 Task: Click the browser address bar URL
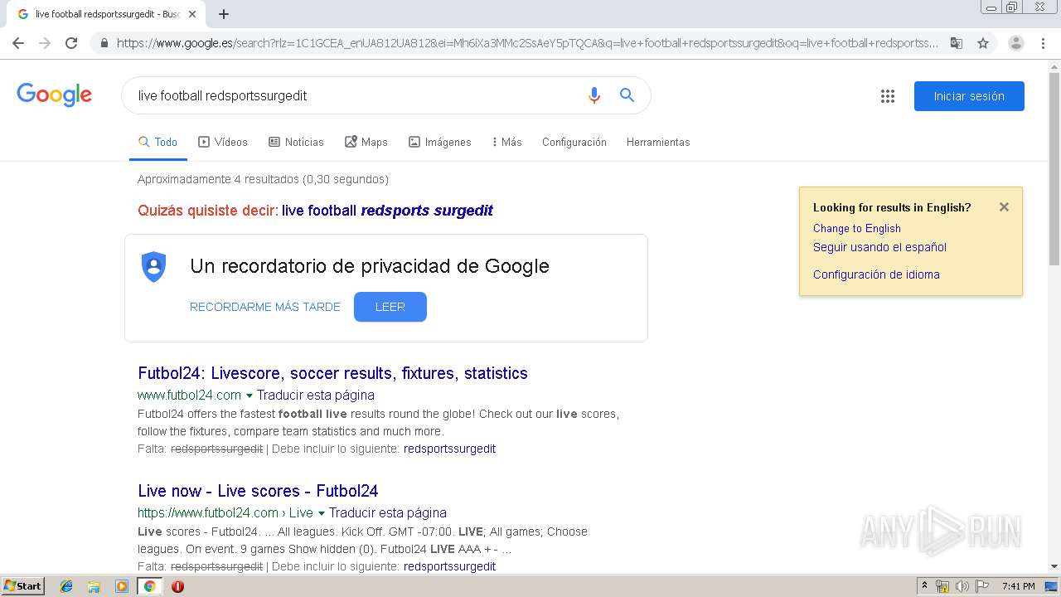tap(527, 43)
